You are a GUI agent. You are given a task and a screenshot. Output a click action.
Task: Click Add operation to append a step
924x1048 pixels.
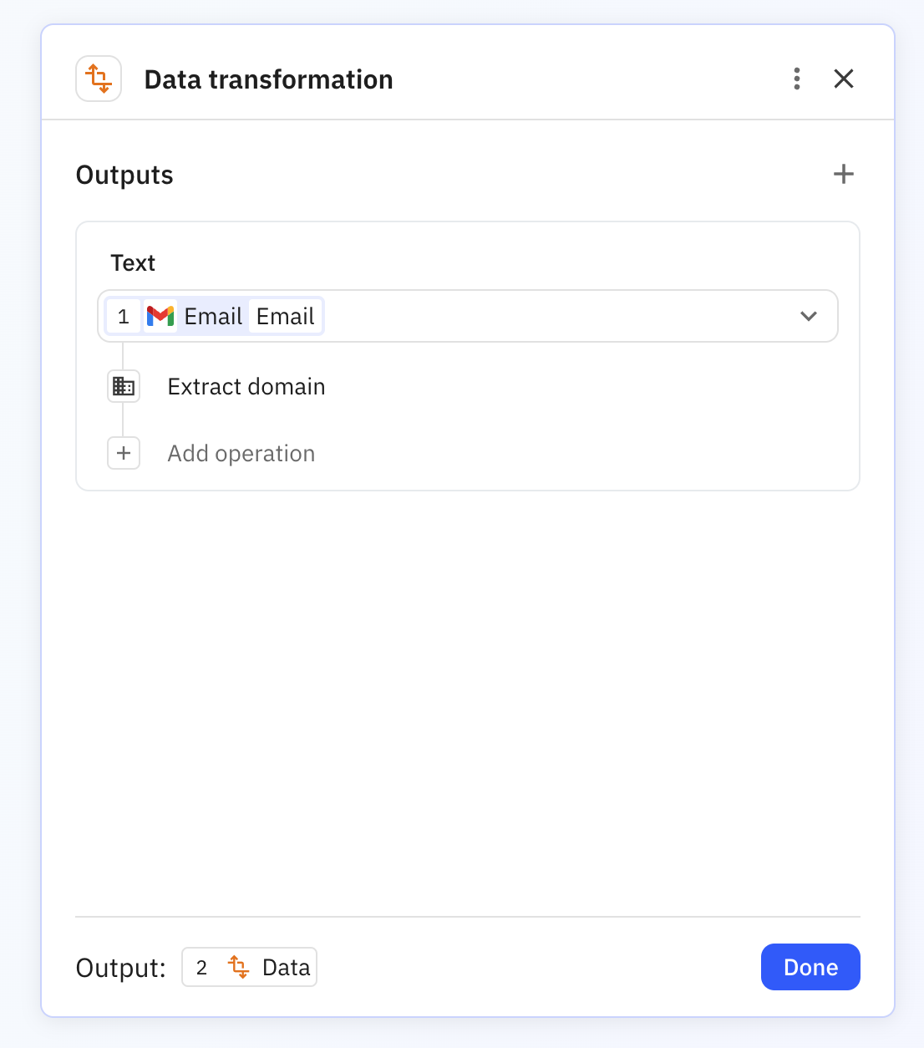(241, 453)
